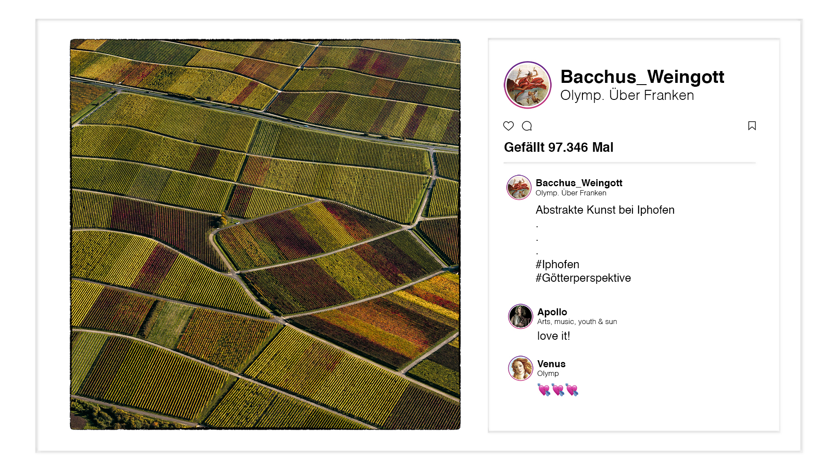Click the heart-arrow emojis in Venus's comment

tap(558, 389)
